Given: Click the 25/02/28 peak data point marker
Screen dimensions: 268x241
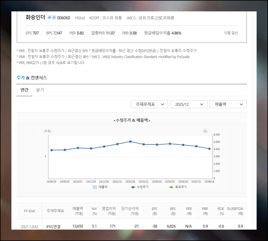Looking at the screenshot, I should click(130, 141).
